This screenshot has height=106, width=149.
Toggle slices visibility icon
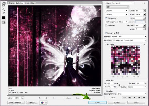pos(4,22)
